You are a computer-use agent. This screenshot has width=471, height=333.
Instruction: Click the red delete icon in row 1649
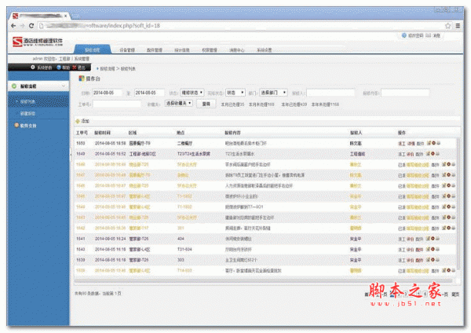point(433,154)
